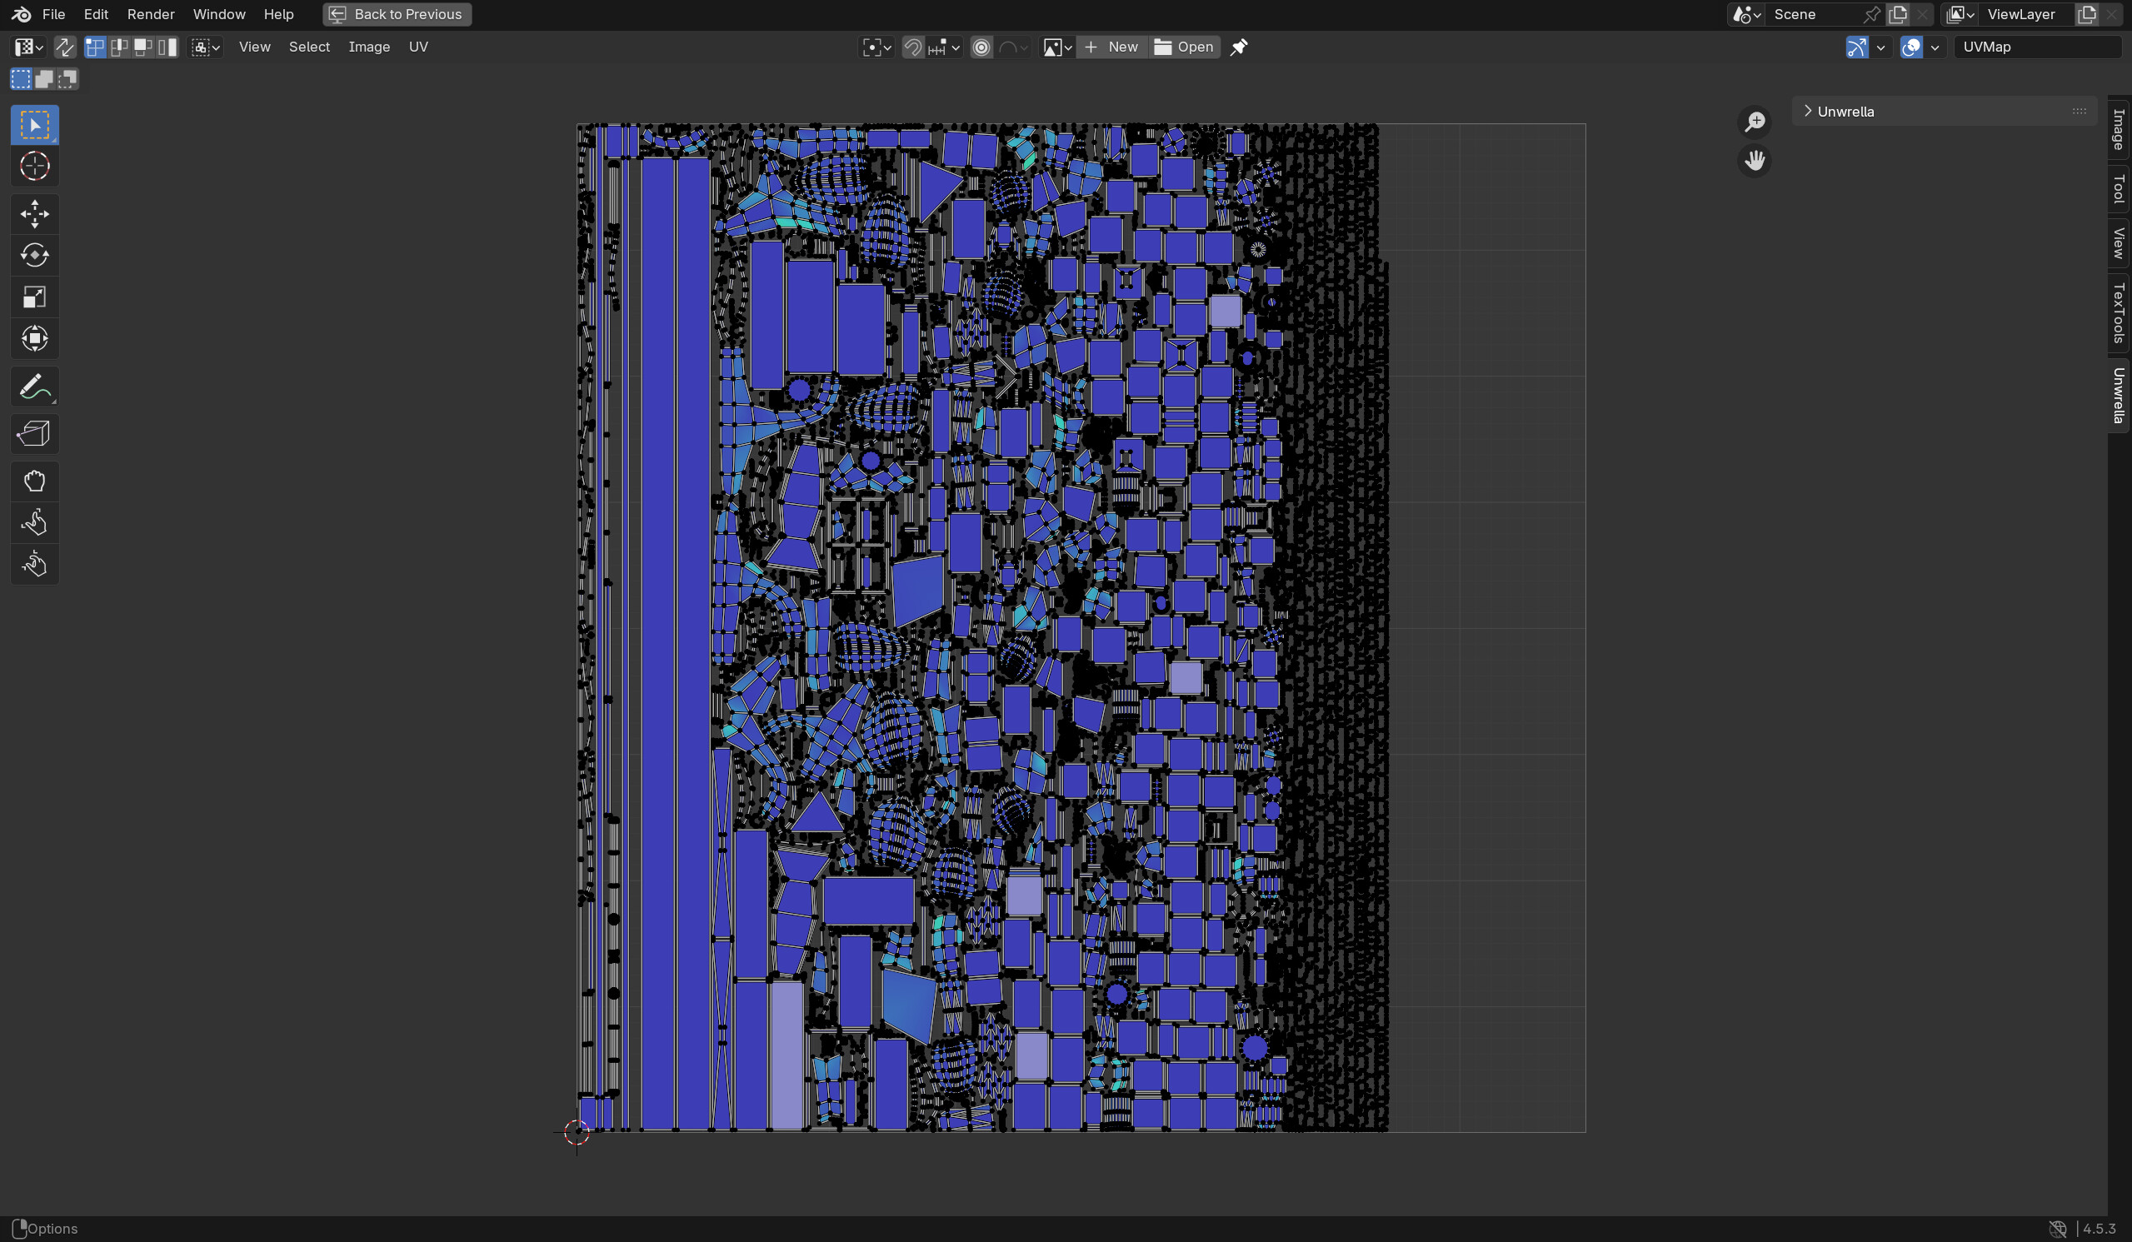Toggle gizmo visibility button
The image size is (2132, 1242).
click(x=1857, y=47)
